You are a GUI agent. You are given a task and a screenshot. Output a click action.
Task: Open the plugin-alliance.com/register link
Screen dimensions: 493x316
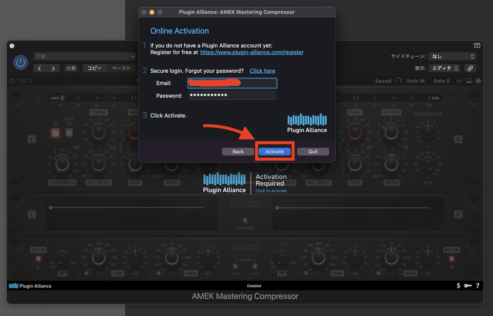[x=252, y=52]
